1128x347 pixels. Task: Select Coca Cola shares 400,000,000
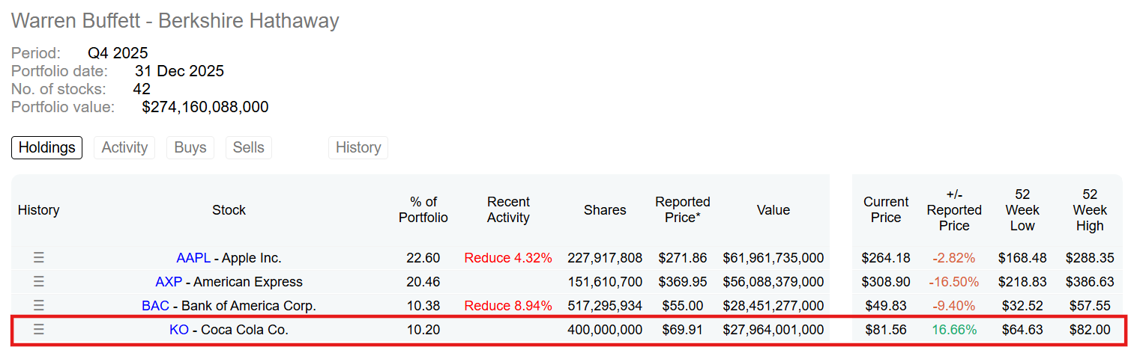(605, 330)
